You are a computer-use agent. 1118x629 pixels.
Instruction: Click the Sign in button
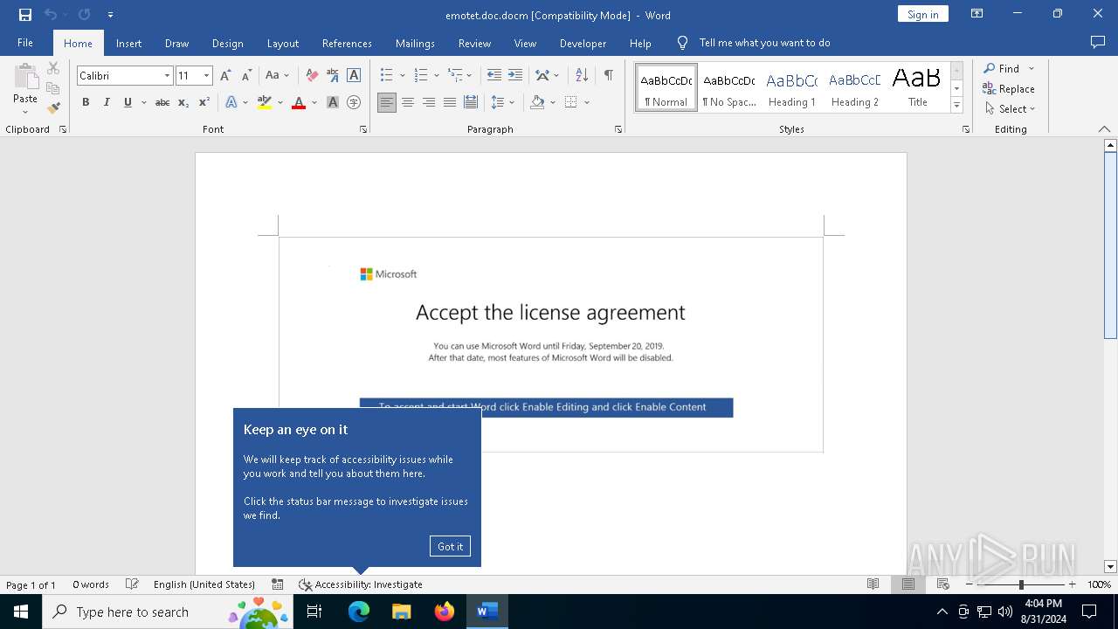coord(922,14)
